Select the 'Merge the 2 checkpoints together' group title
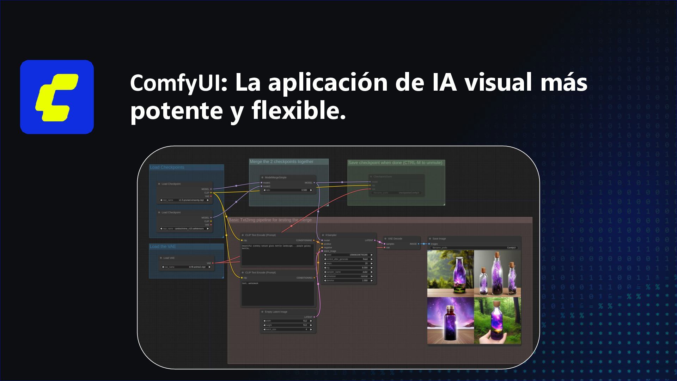 281,162
